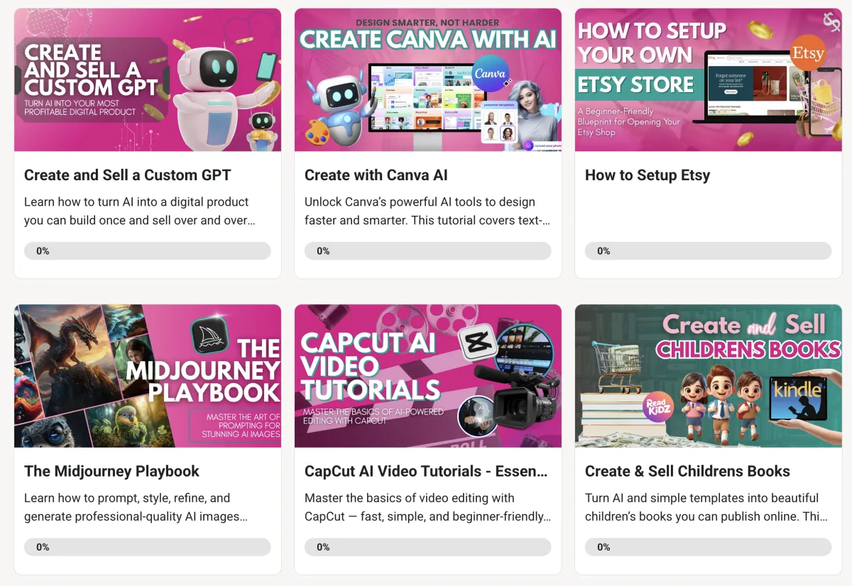The image size is (852, 586).
Task: Open the Create Canva with AI thumbnail
Action: pyautogui.click(x=428, y=79)
